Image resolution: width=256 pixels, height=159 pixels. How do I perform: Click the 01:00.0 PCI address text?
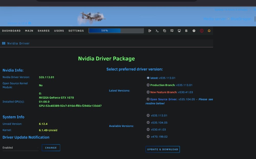coord(44,102)
